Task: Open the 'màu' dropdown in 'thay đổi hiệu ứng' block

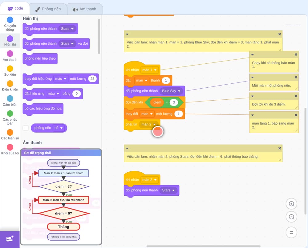Action: tap(61, 79)
